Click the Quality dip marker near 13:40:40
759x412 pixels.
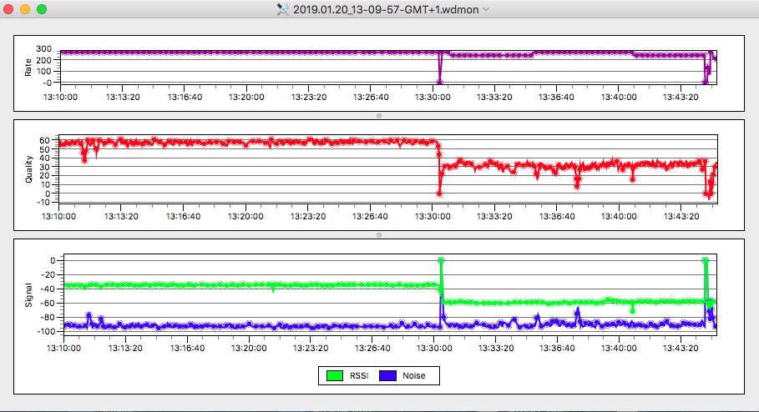[633, 179]
